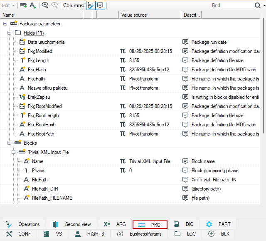Click the PkgLength number type icon
The image size is (266, 241).
[22, 60]
